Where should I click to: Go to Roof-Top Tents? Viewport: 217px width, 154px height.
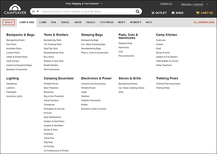click(51, 49)
